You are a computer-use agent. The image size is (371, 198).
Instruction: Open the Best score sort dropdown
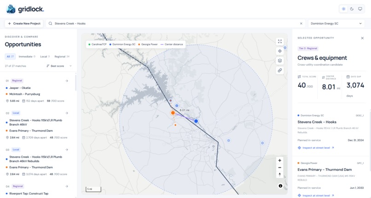coord(59,66)
